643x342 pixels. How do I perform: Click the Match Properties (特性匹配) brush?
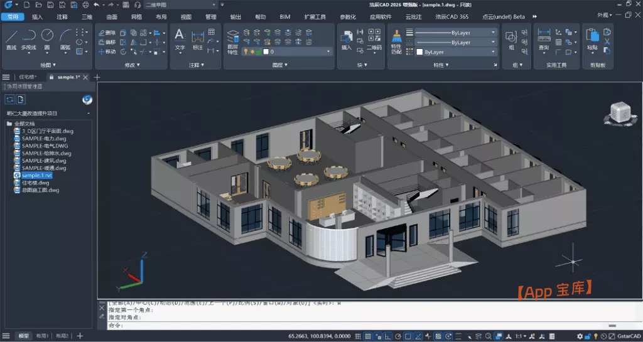point(396,39)
